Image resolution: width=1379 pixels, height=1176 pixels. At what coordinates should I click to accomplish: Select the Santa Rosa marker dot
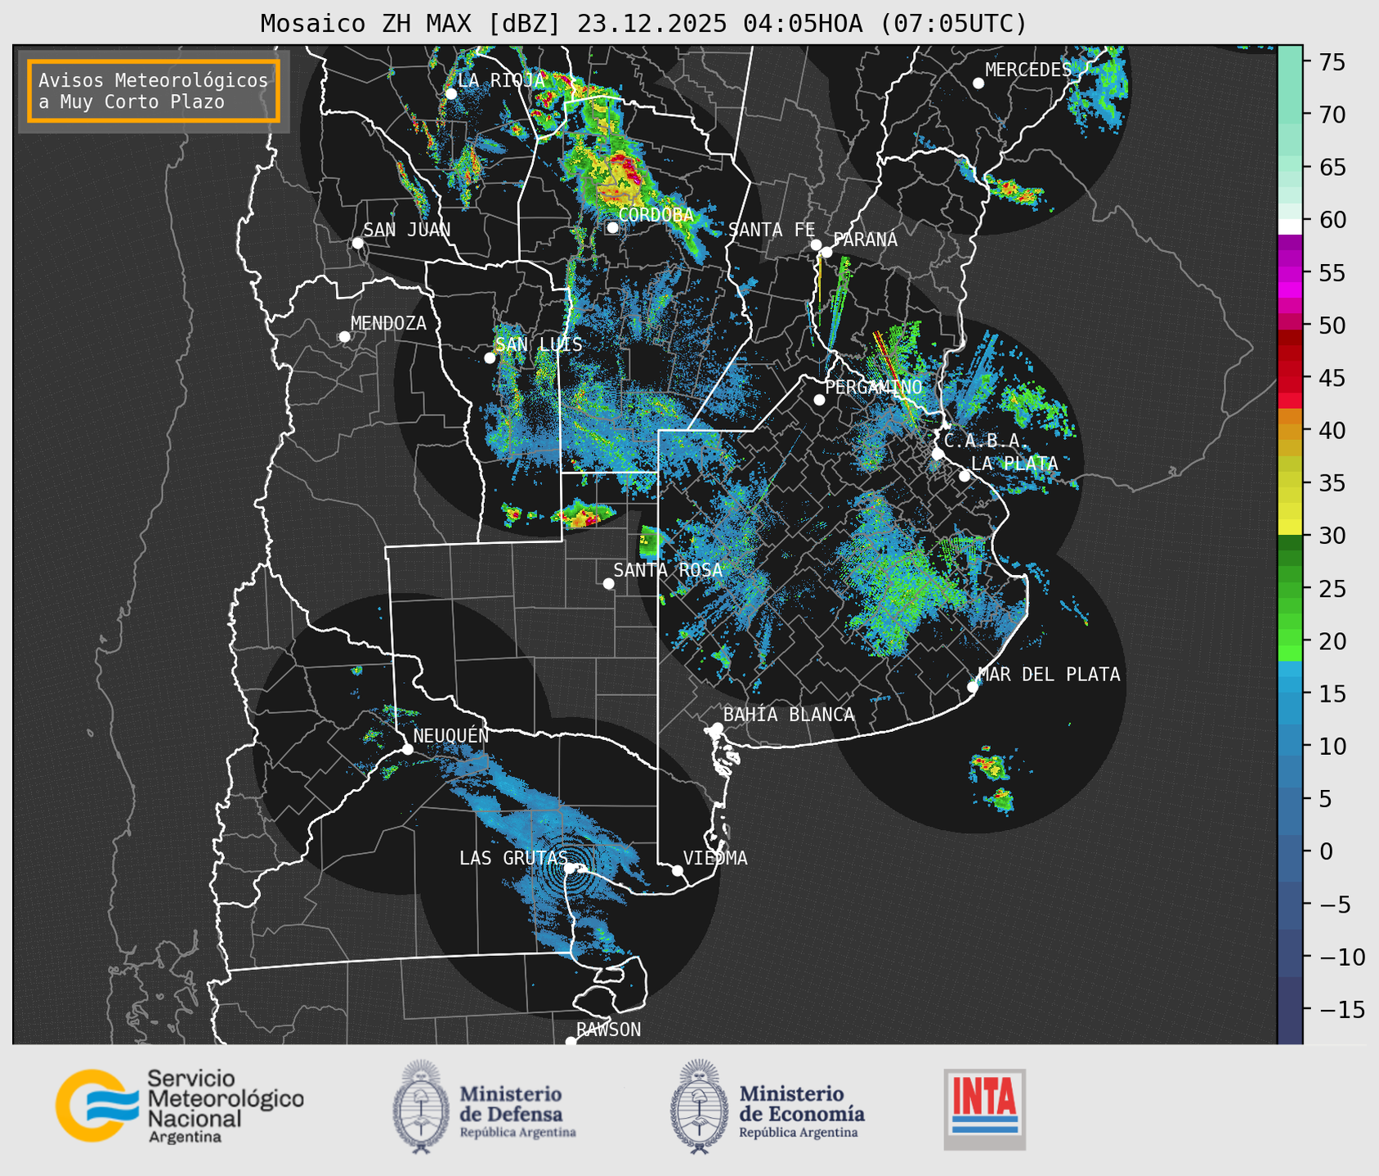click(608, 583)
